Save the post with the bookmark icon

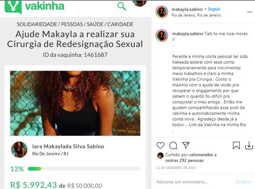click(236, 145)
